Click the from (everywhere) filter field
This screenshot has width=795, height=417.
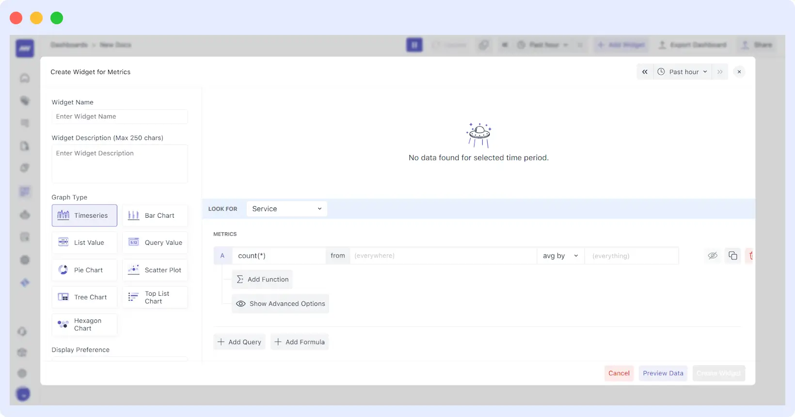point(443,256)
